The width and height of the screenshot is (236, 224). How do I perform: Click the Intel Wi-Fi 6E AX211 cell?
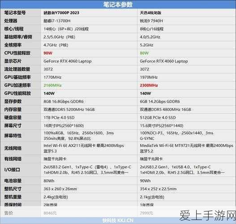coord(84,148)
